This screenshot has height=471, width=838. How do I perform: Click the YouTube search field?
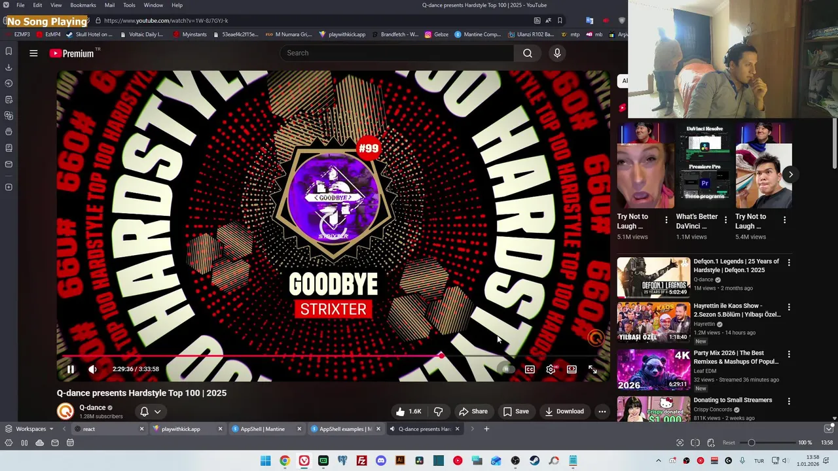tap(396, 53)
